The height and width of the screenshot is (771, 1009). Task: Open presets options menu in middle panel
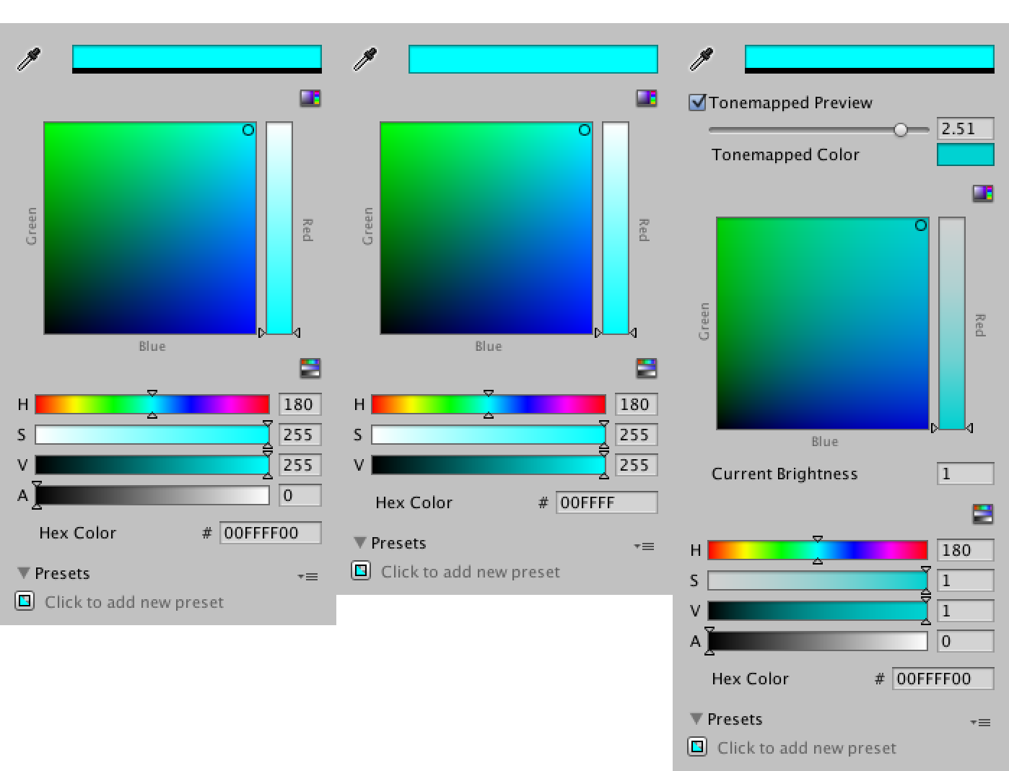645,546
